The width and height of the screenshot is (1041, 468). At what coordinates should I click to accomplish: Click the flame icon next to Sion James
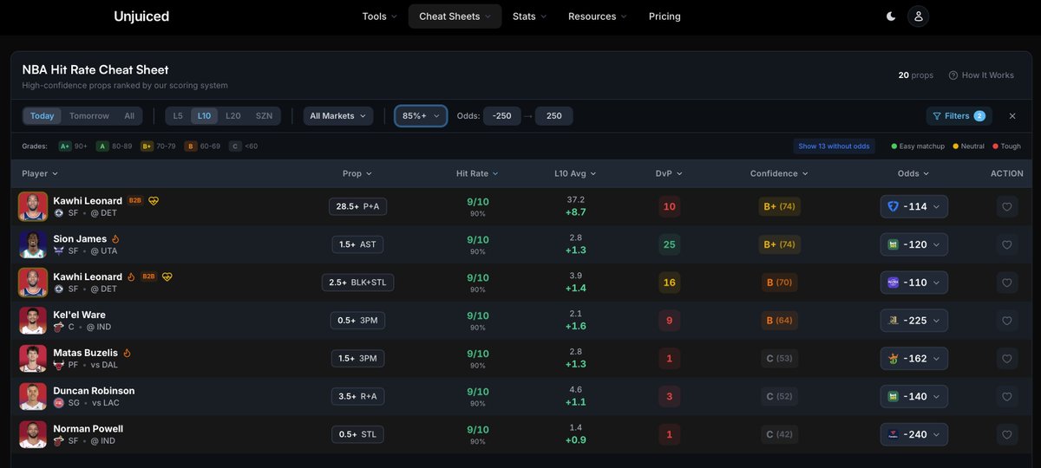[115, 238]
